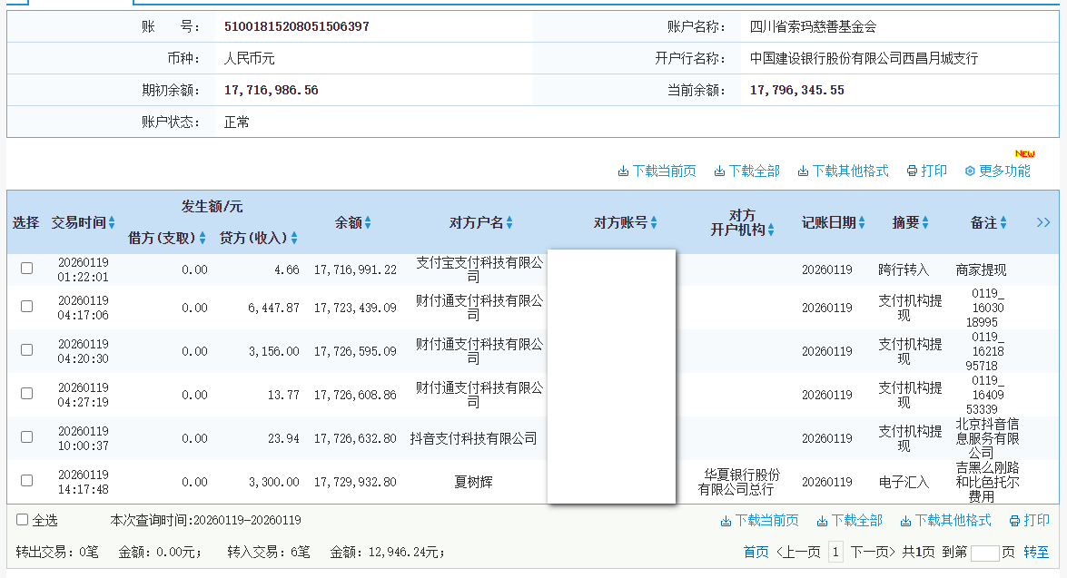This screenshot has width=1067, height=578.
Task: Go to first page (首页)
Action: (756, 552)
